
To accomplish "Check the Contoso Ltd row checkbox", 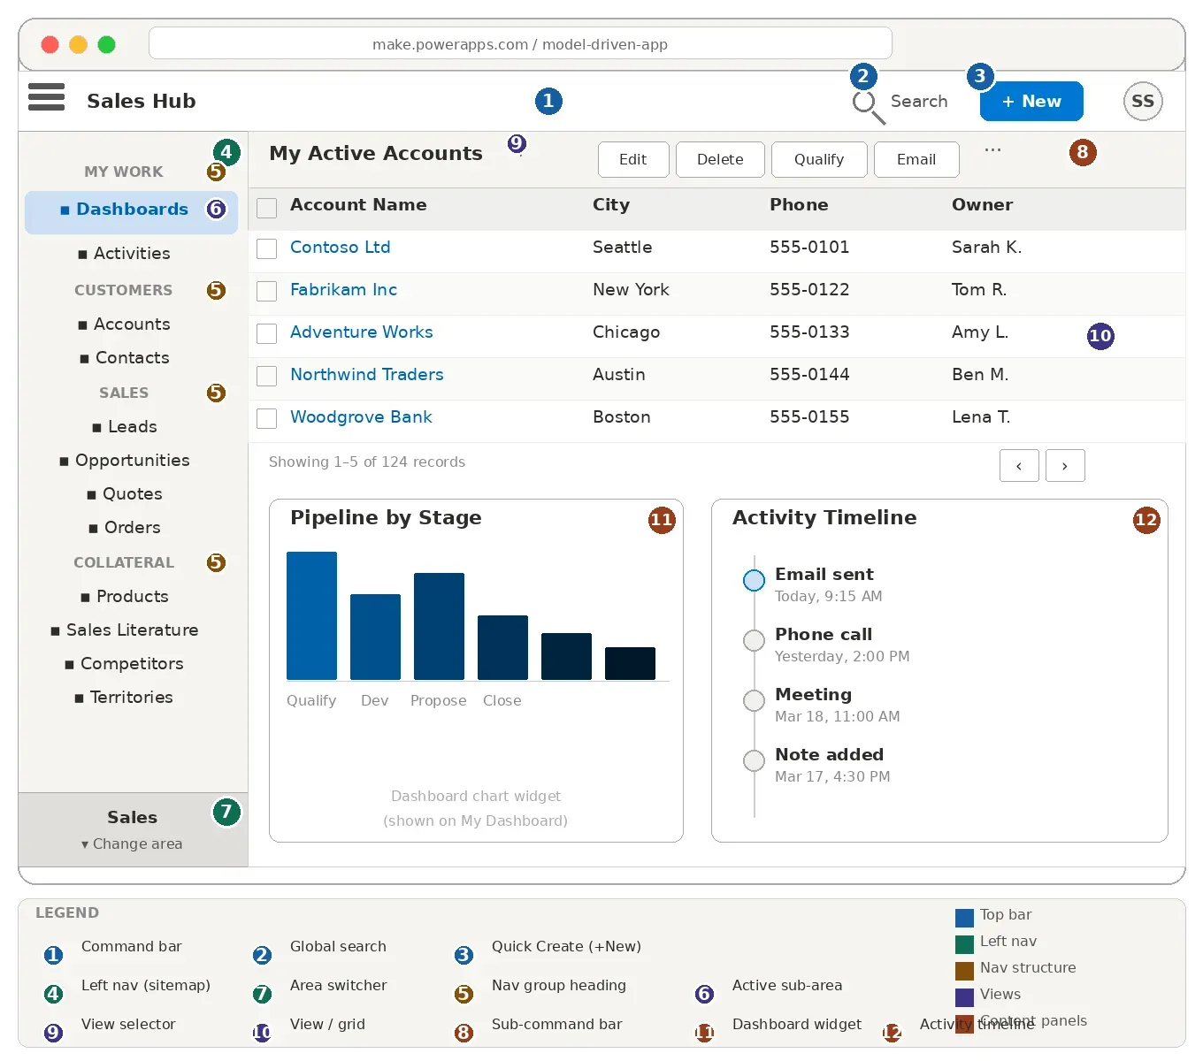I will tap(266, 248).
